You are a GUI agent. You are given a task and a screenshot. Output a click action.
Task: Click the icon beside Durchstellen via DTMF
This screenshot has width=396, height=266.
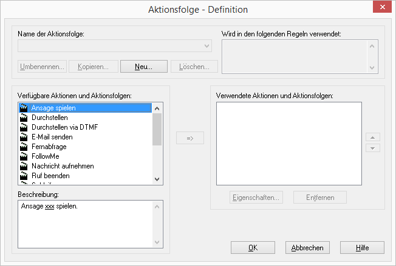click(24, 127)
